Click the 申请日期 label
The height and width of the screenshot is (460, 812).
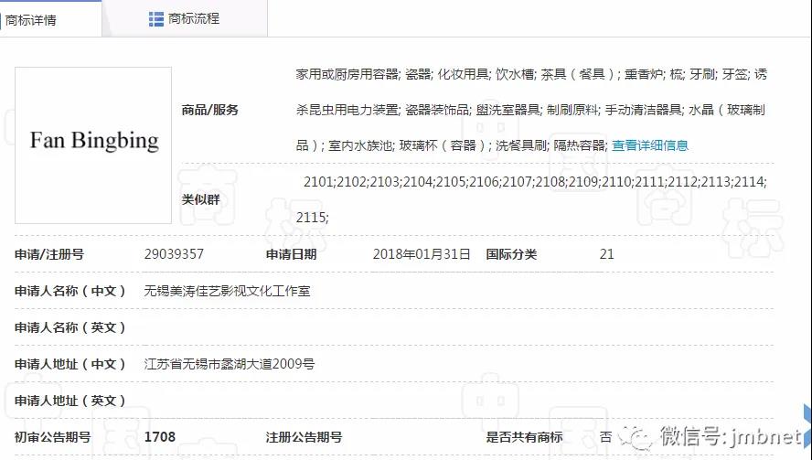pyautogui.click(x=291, y=254)
